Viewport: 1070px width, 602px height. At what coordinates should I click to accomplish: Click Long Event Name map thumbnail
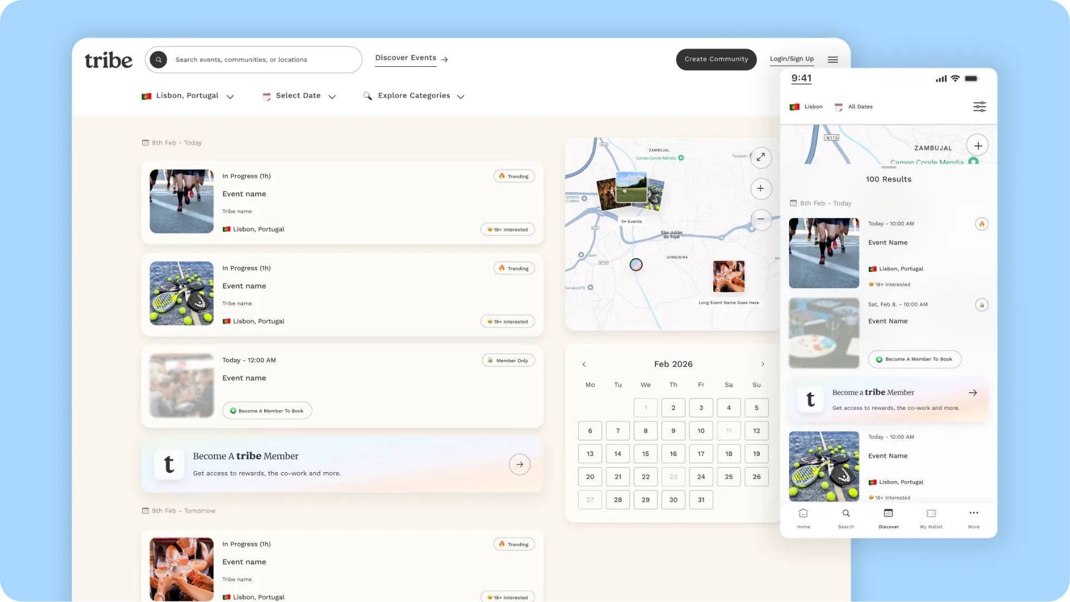(x=729, y=276)
